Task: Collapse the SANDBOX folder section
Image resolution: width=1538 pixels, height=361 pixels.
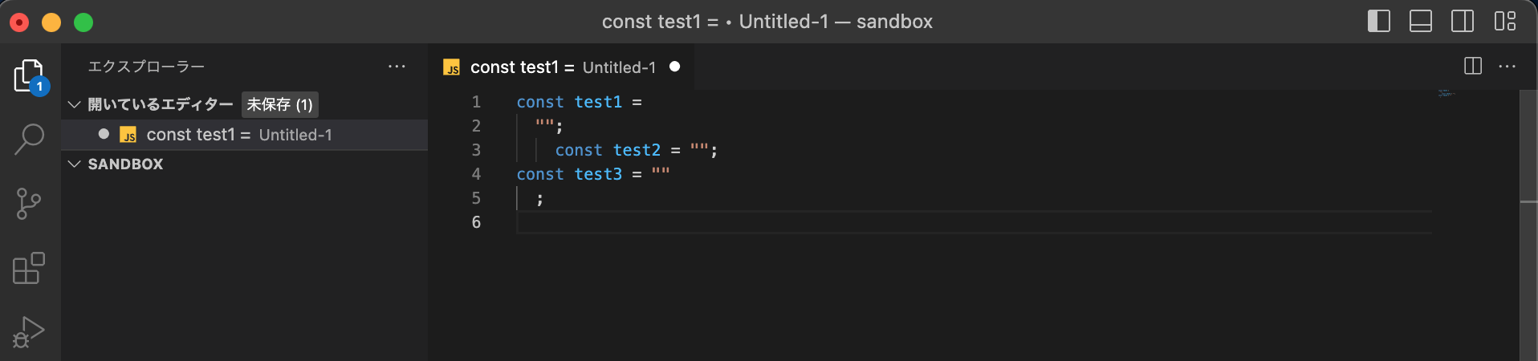Action: click(x=75, y=164)
